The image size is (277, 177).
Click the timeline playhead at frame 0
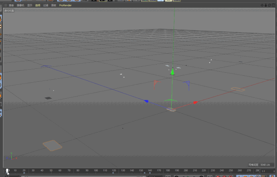point(7,171)
